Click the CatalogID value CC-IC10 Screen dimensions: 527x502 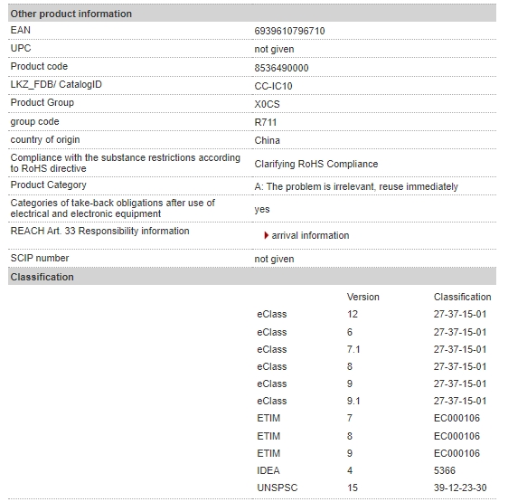pyautogui.click(x=273, y=86)
